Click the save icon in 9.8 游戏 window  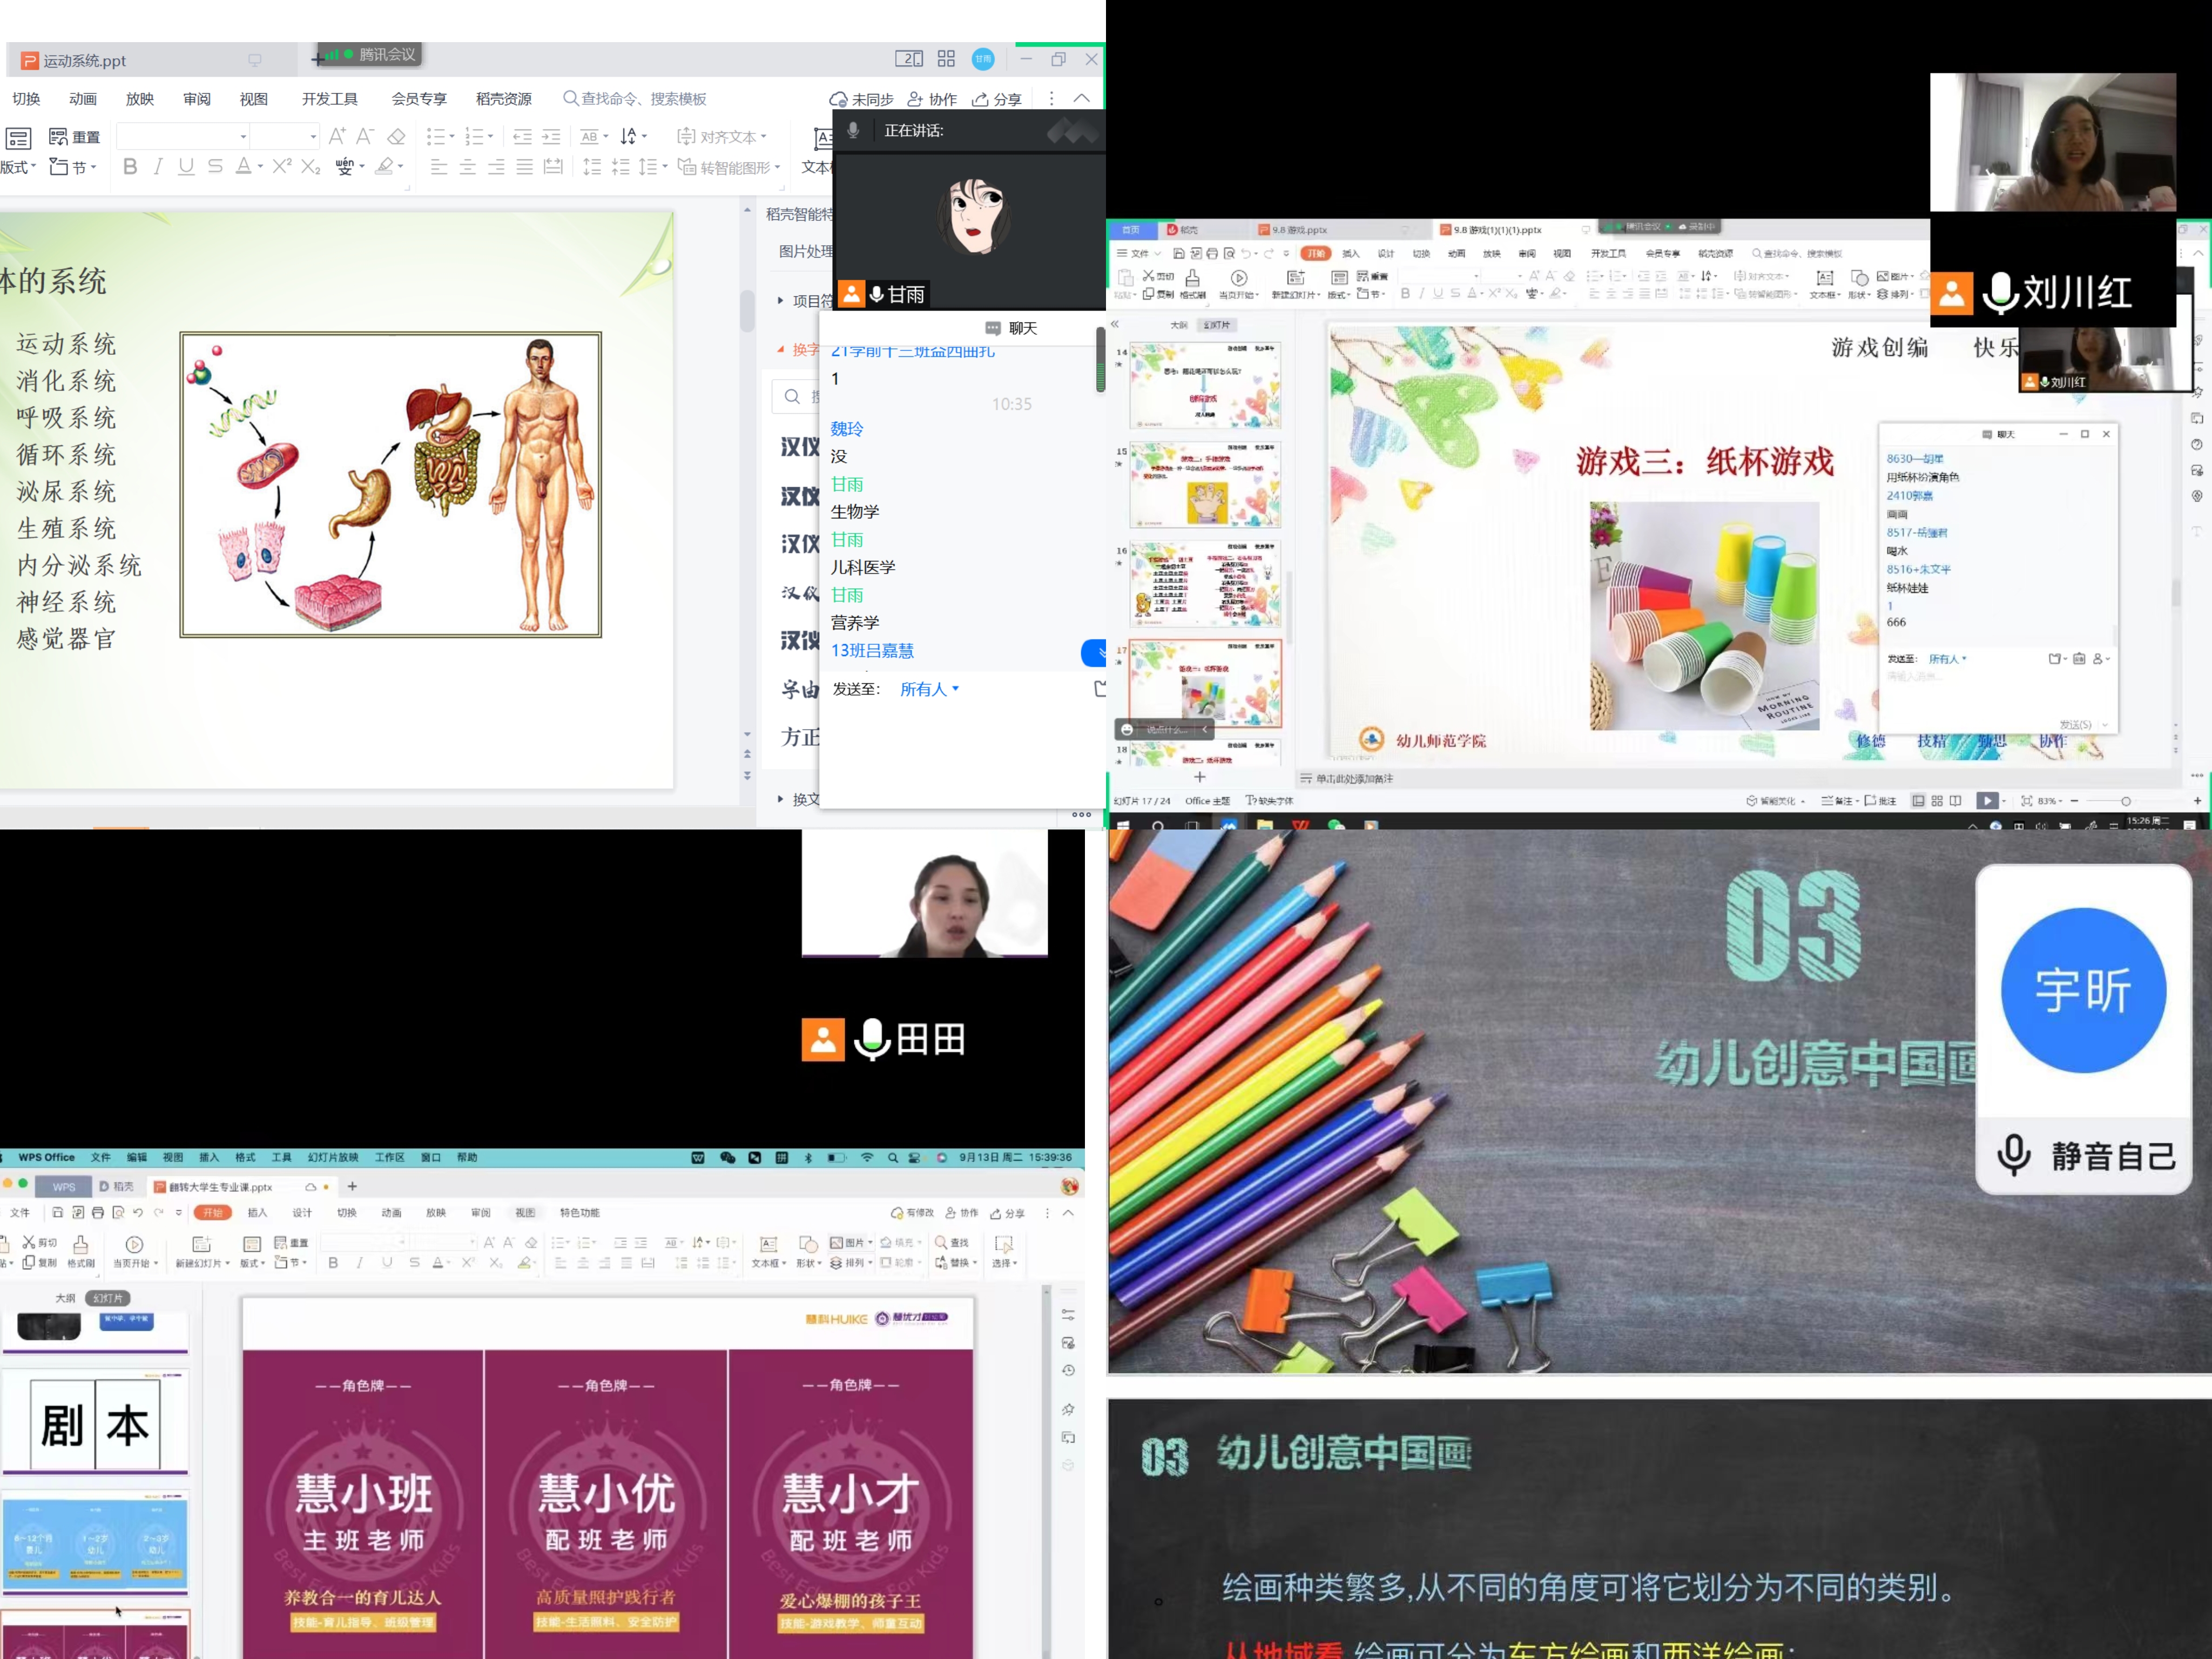tap(1179, 254)
